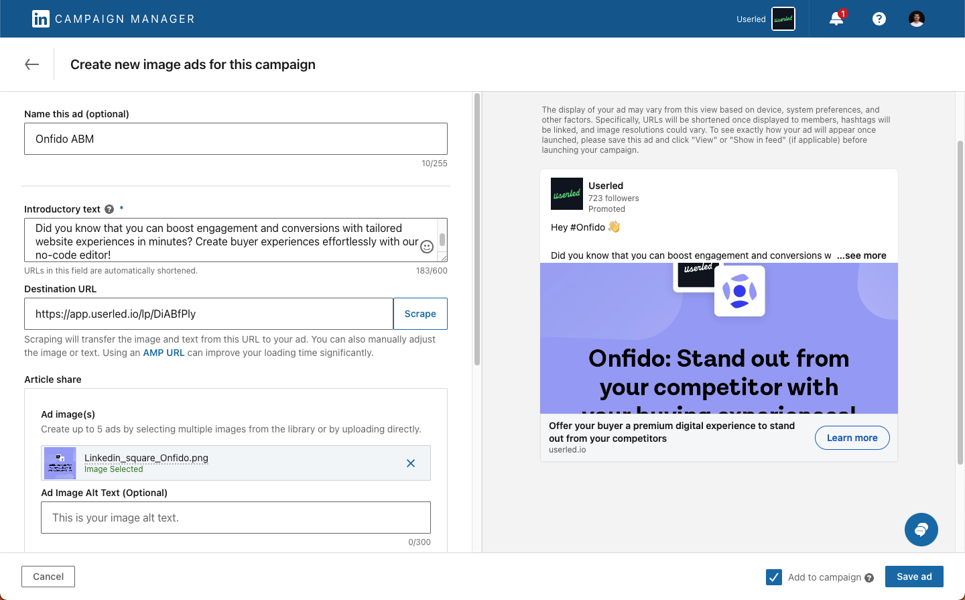
Task: Click the 'Image Selected' status text
Action: click(x=114, y=469)
